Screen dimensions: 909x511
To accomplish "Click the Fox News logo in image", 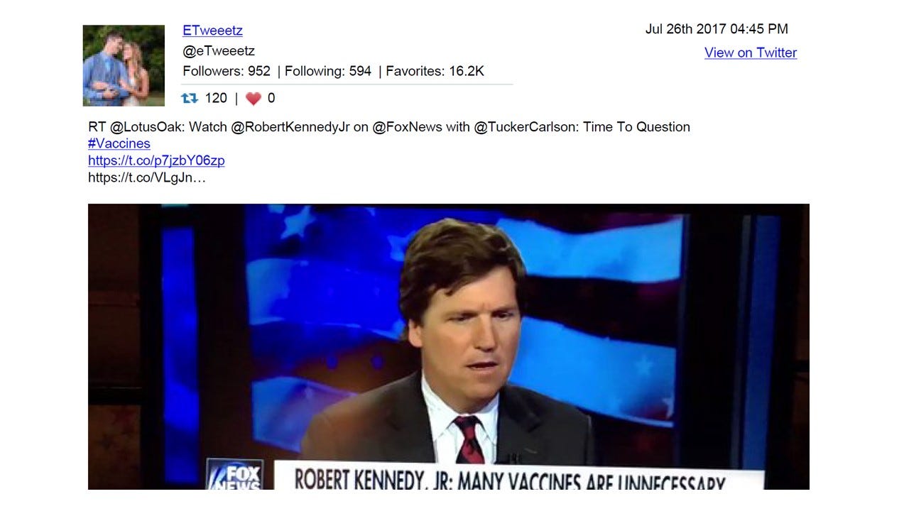I will (x=235, y=474).
